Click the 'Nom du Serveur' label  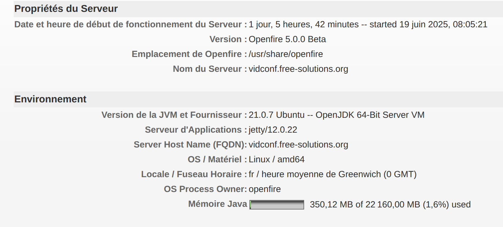[x=207, y=69]
